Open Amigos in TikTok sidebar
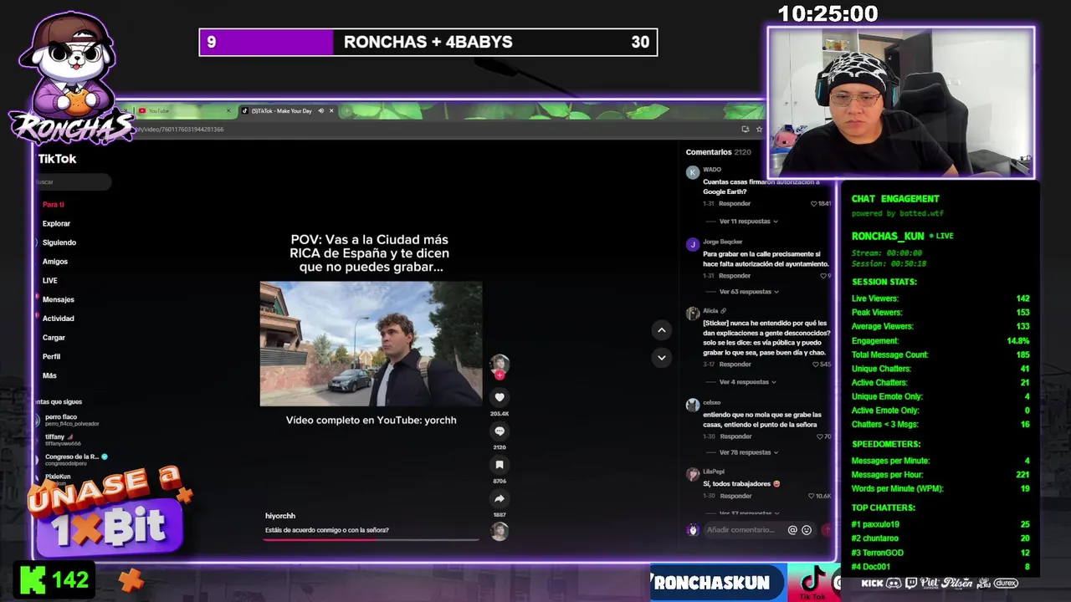This screenshot has width=1071, height=602. click(55, 262)
